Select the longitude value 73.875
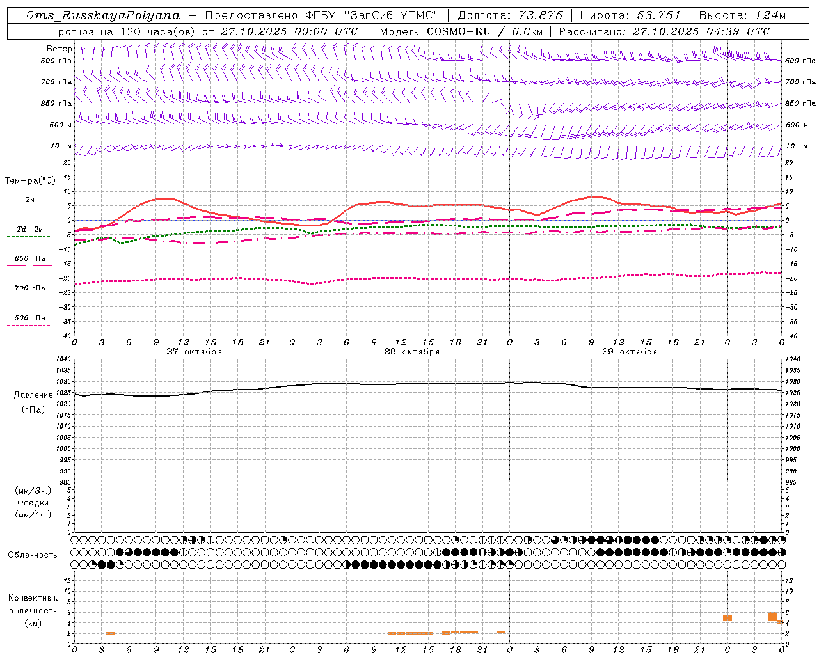This screenshot has width=819, height=655. pyautogui.click(x=541, y=15)
